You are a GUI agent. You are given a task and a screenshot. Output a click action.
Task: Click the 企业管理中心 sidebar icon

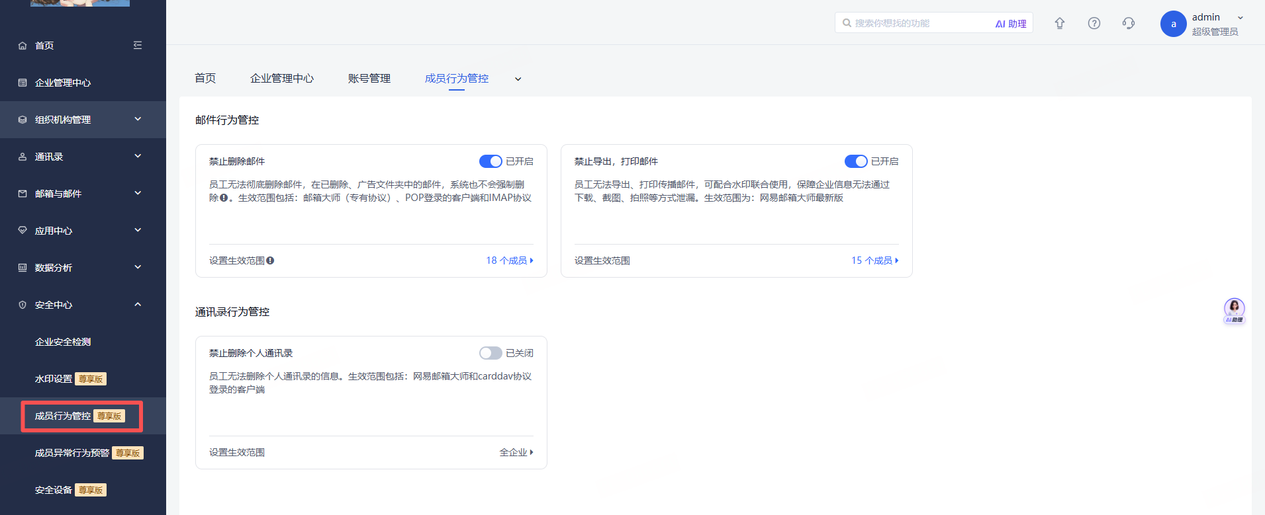(23, 83)
